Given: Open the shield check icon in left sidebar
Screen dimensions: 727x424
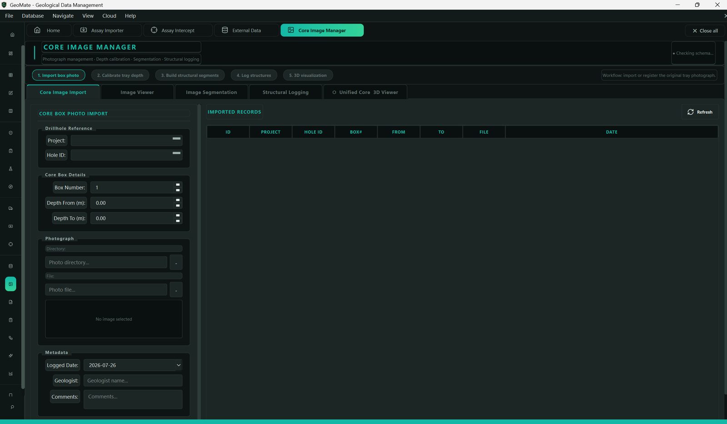Looking at the screenshot, I should pyautogui.click(x=10, y=133).
